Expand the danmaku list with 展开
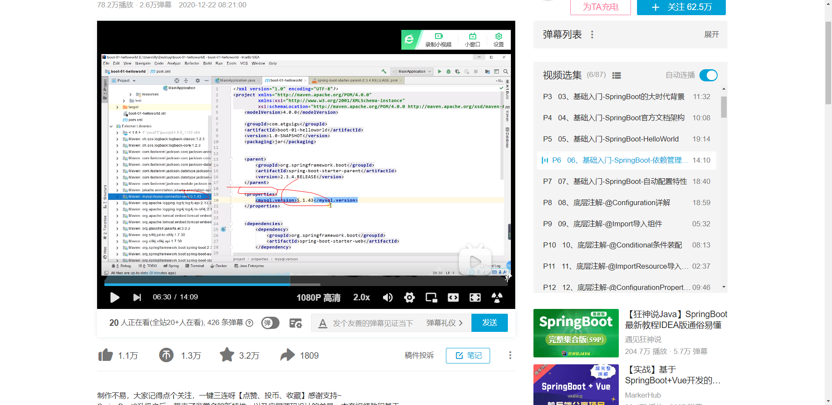The width and height of the screenshot is (832, 405). pos(711,35)
